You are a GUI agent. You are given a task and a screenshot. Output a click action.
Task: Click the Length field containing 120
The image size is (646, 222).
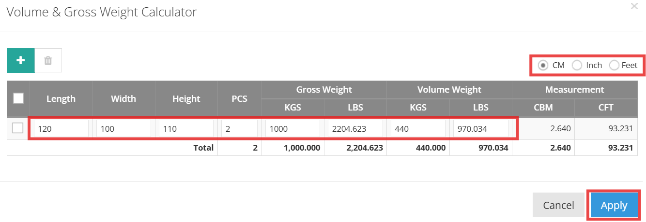point(61,129)
